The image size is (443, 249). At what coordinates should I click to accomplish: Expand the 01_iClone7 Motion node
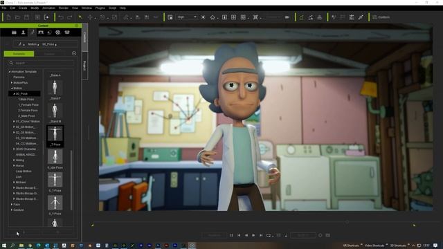point(14,122)
